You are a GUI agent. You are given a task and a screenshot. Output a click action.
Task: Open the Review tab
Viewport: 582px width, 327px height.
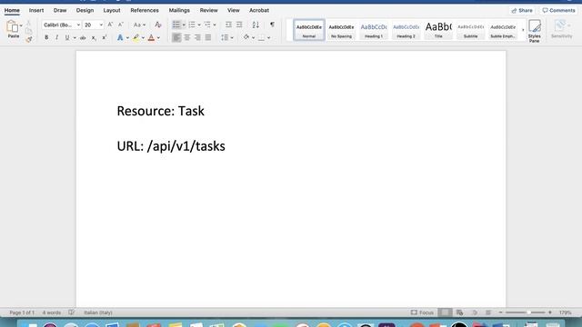click(x=208, y=10)
